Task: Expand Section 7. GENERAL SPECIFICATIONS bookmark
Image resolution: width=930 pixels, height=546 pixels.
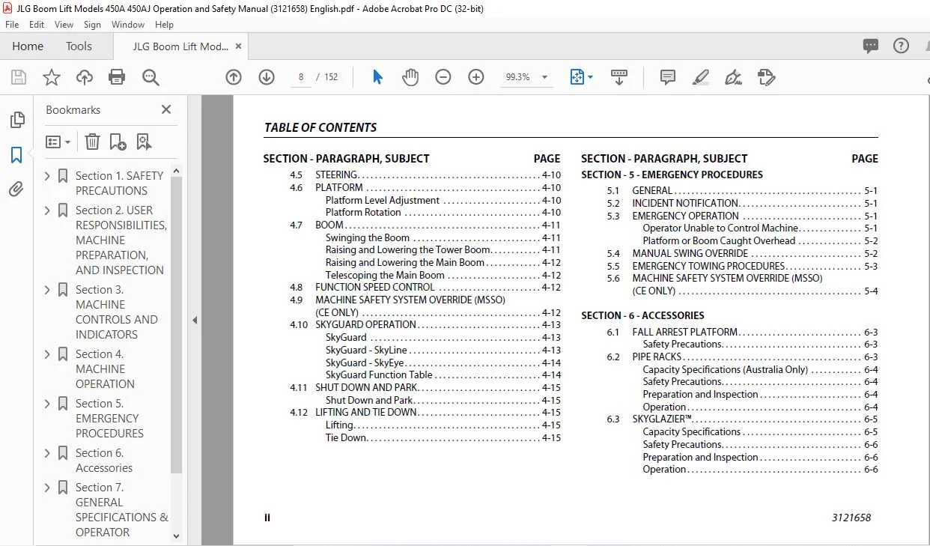Action: coord(48,488)
